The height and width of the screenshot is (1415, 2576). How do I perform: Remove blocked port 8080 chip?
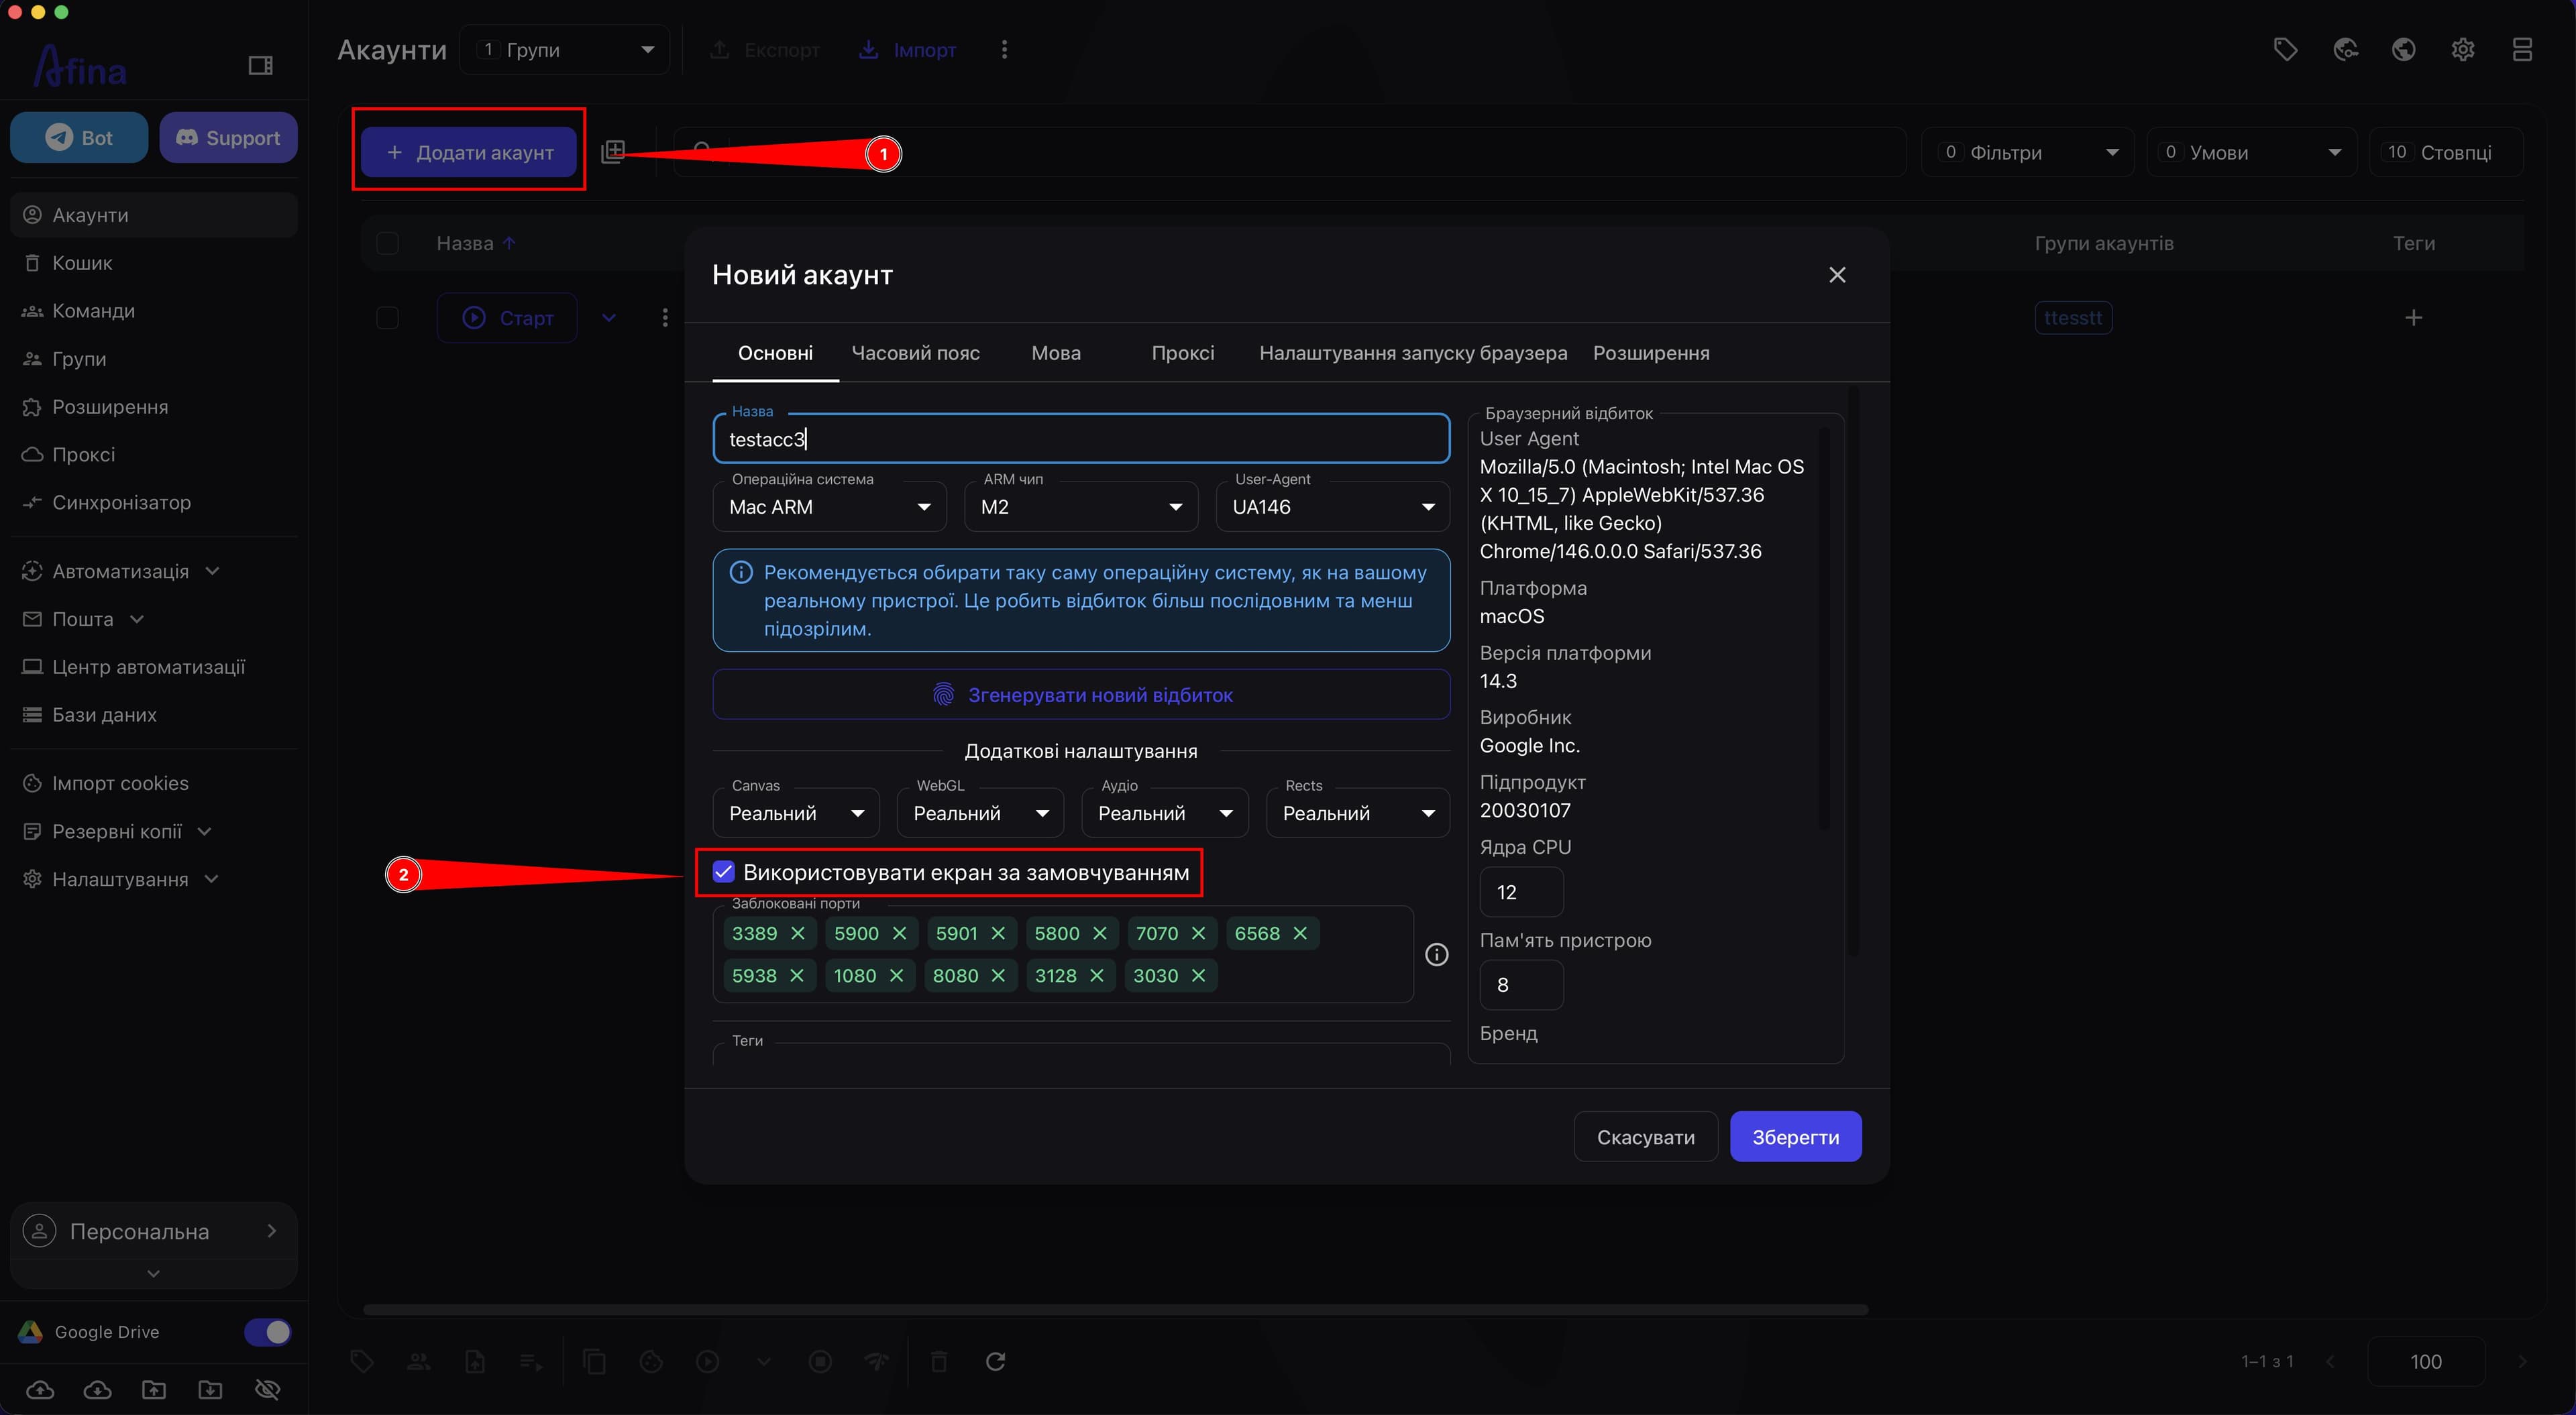click(998, 975)
